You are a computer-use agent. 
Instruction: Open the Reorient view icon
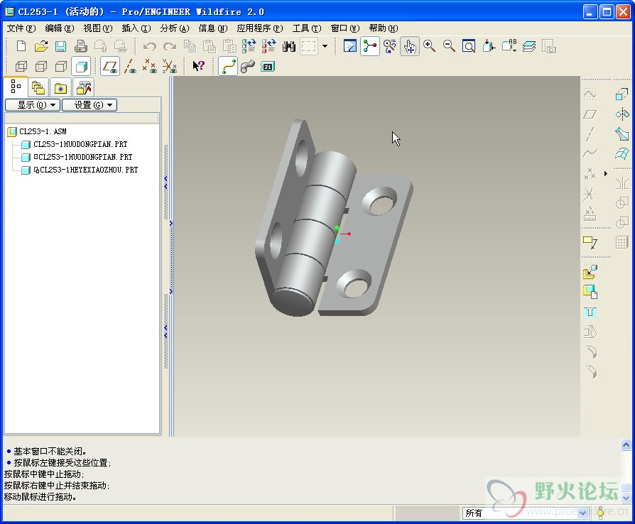[x=489, y=46]
